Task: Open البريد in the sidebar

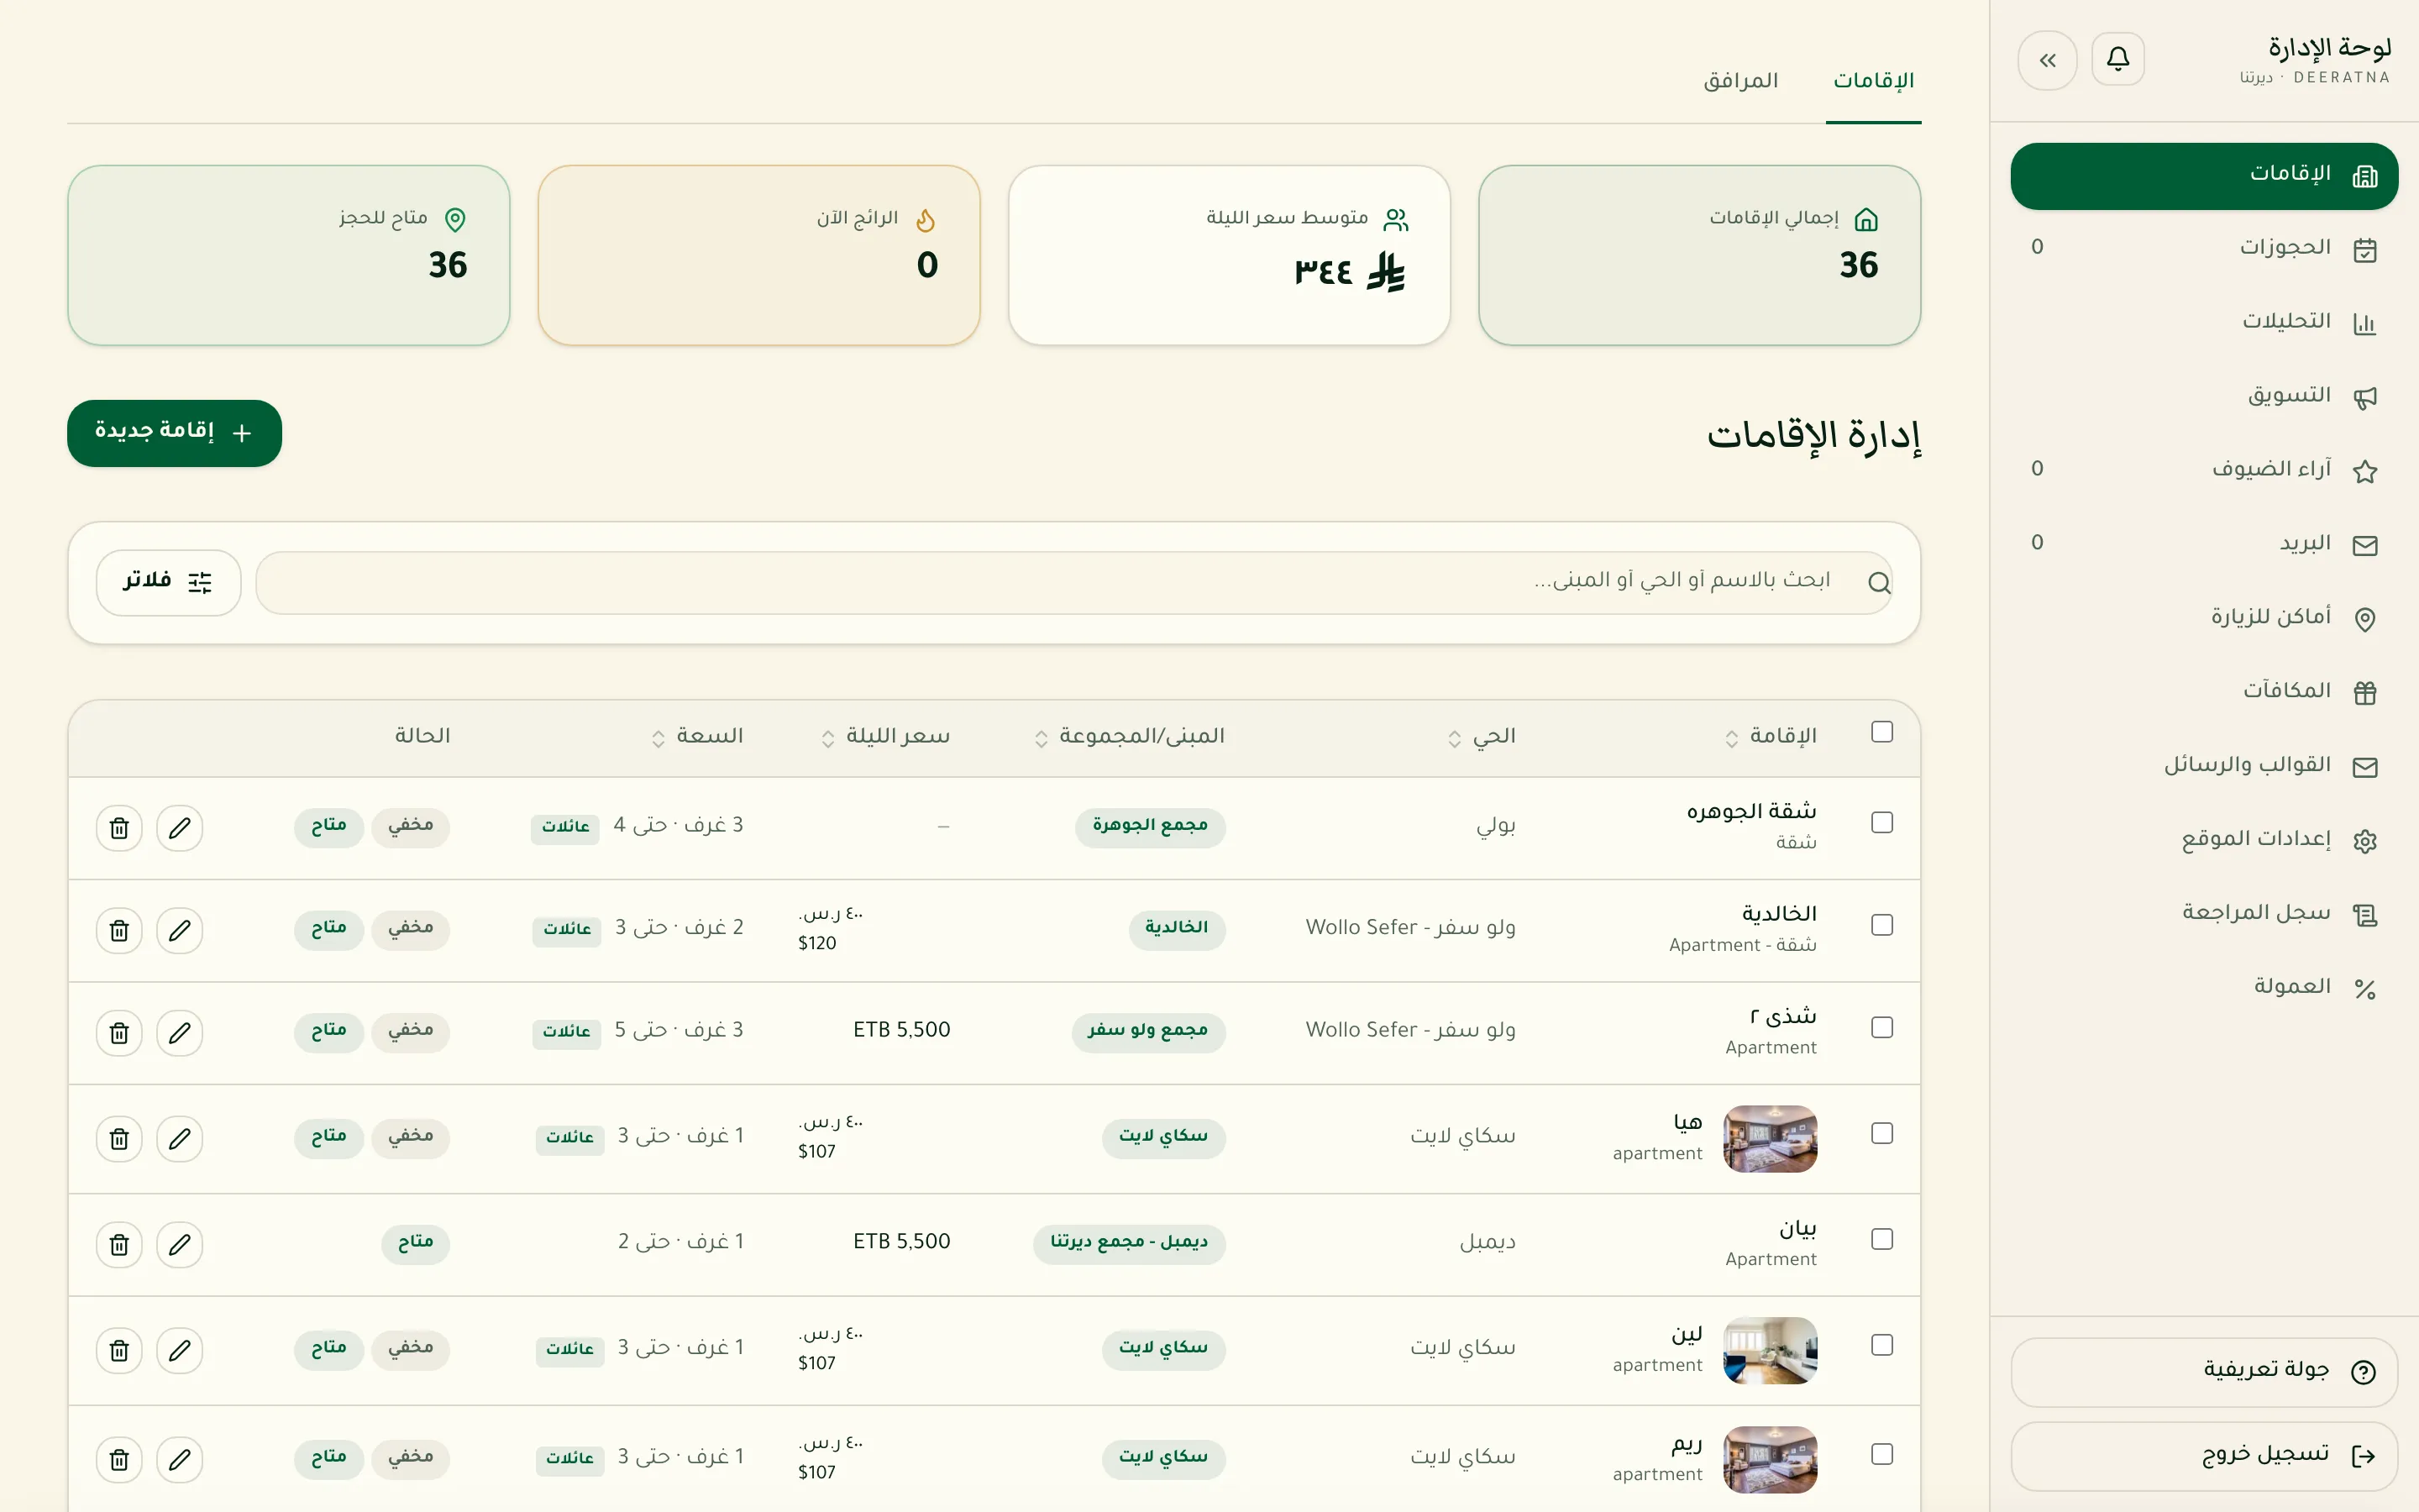Action: click(x=2204, y=544)
